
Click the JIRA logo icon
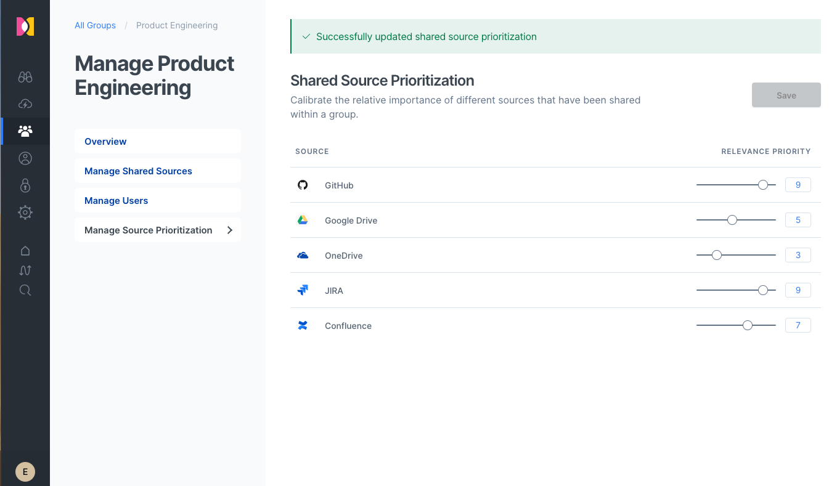click(x=303, y=290)
